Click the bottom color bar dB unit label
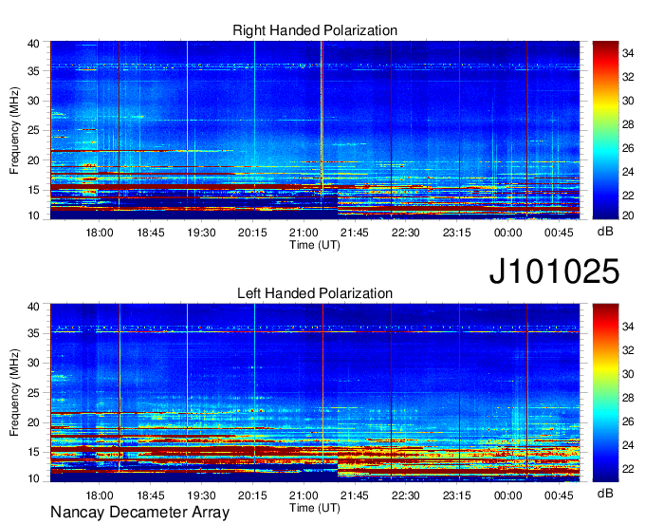Screen dimensions: 645x524 point(605,493)
